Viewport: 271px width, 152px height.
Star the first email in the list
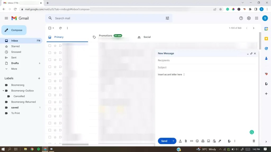click(55, 46)
